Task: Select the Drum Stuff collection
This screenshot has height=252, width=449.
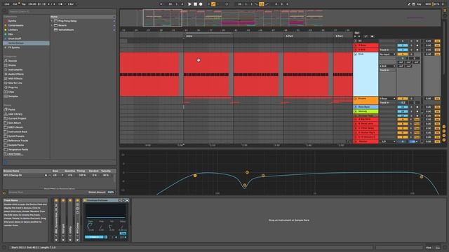Action: 15,38
